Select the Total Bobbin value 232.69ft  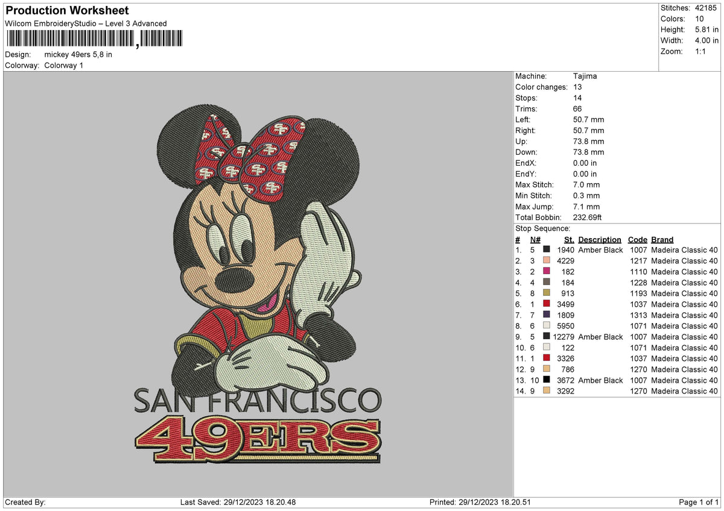(x=588, y=217)
